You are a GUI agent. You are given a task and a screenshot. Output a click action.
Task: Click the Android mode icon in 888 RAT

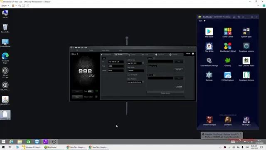click(193, 54)
